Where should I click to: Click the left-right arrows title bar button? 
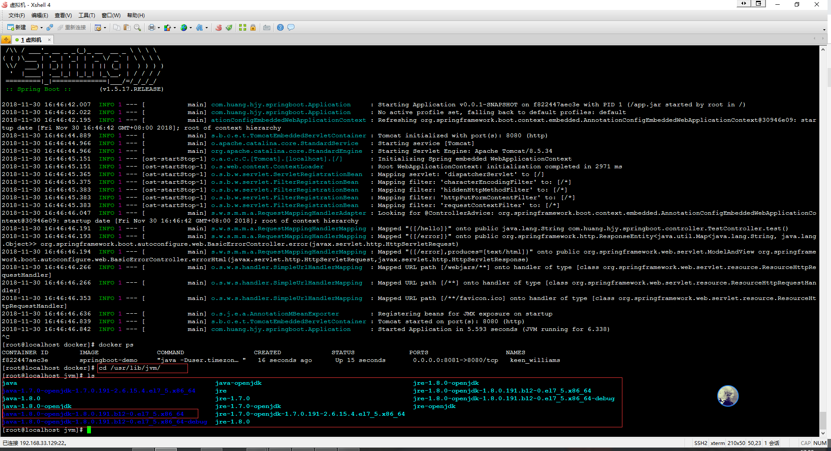pyautogui.click(x=744, y=3)
